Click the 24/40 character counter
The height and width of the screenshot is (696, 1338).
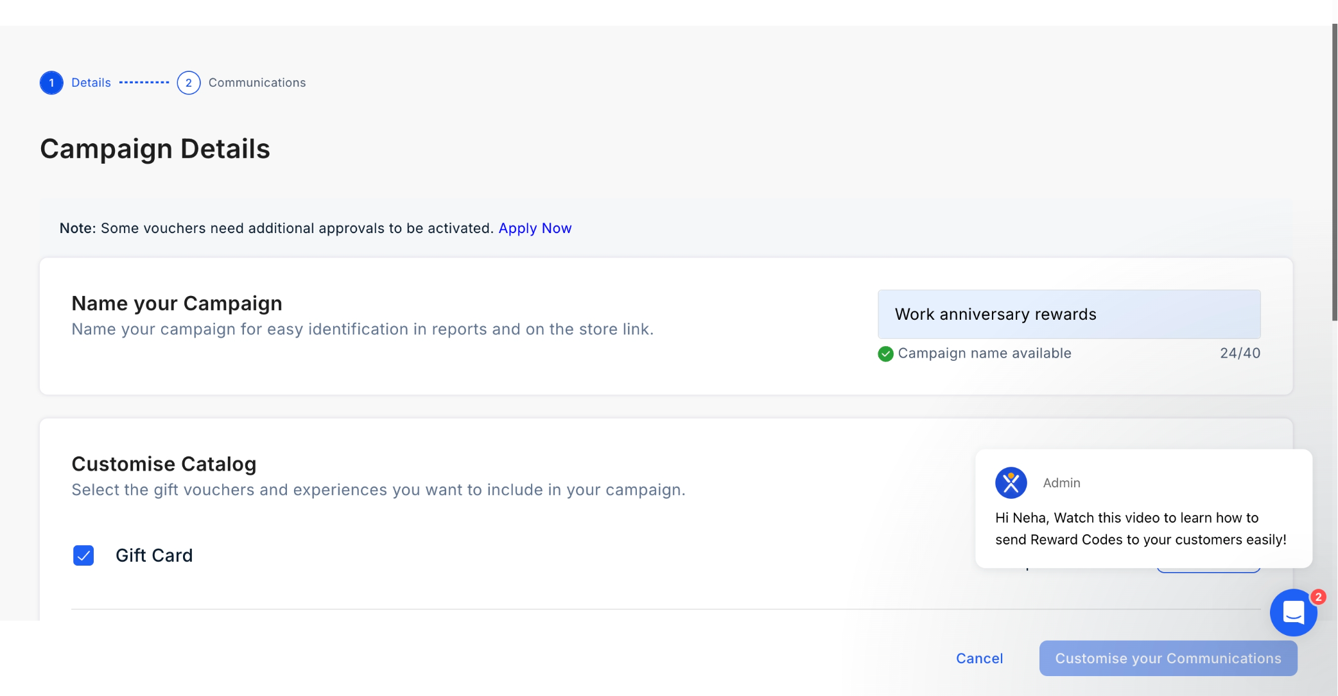1240,353
